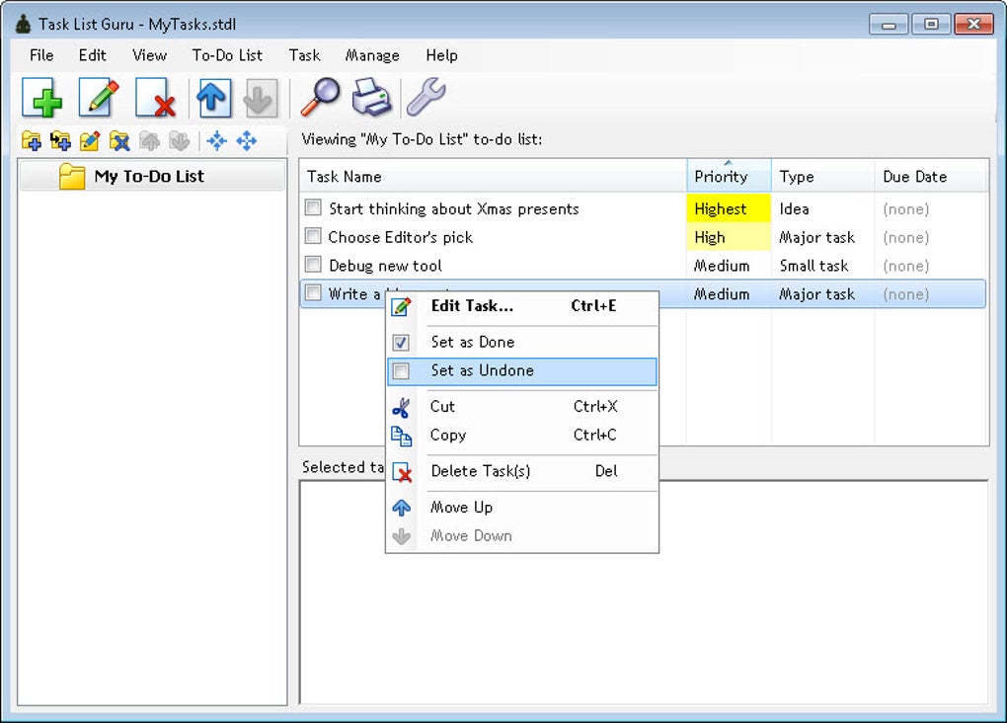The image size is (1007, 723).
Task: Check the Debug new tool checkbox
Action: tap(313, 264)
